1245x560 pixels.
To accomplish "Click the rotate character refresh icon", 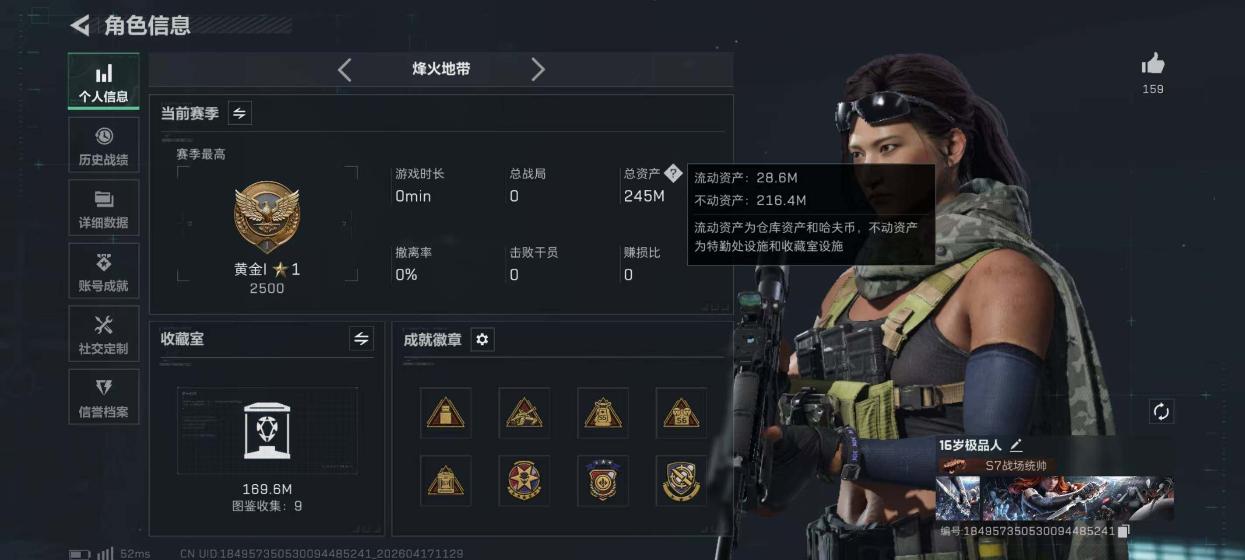I will (1161, 412).
